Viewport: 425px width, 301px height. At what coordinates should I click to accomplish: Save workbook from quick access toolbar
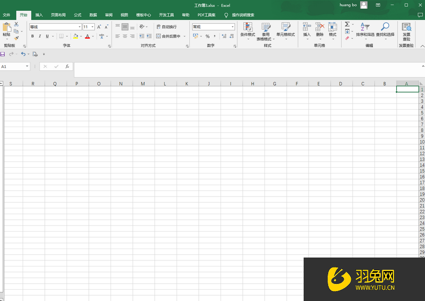(x=2, y=54)
